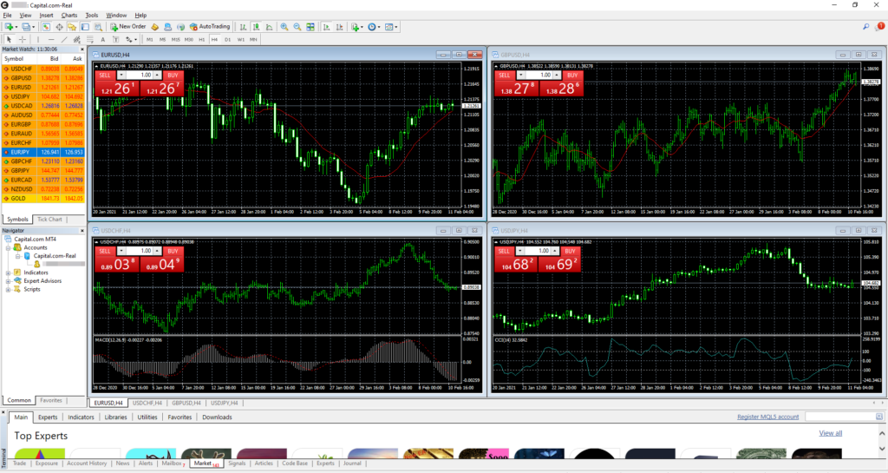Click the Register MQL5 account link

coord(767,417)
